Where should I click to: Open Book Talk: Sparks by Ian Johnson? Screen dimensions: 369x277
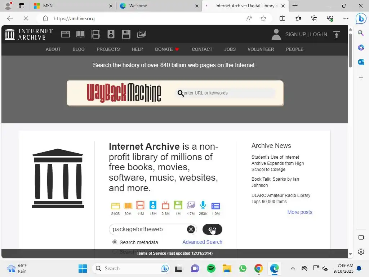tap(275, 182)
